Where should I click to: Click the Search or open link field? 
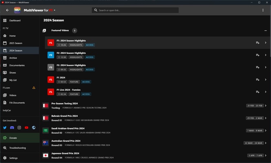(x=135, y=10)
